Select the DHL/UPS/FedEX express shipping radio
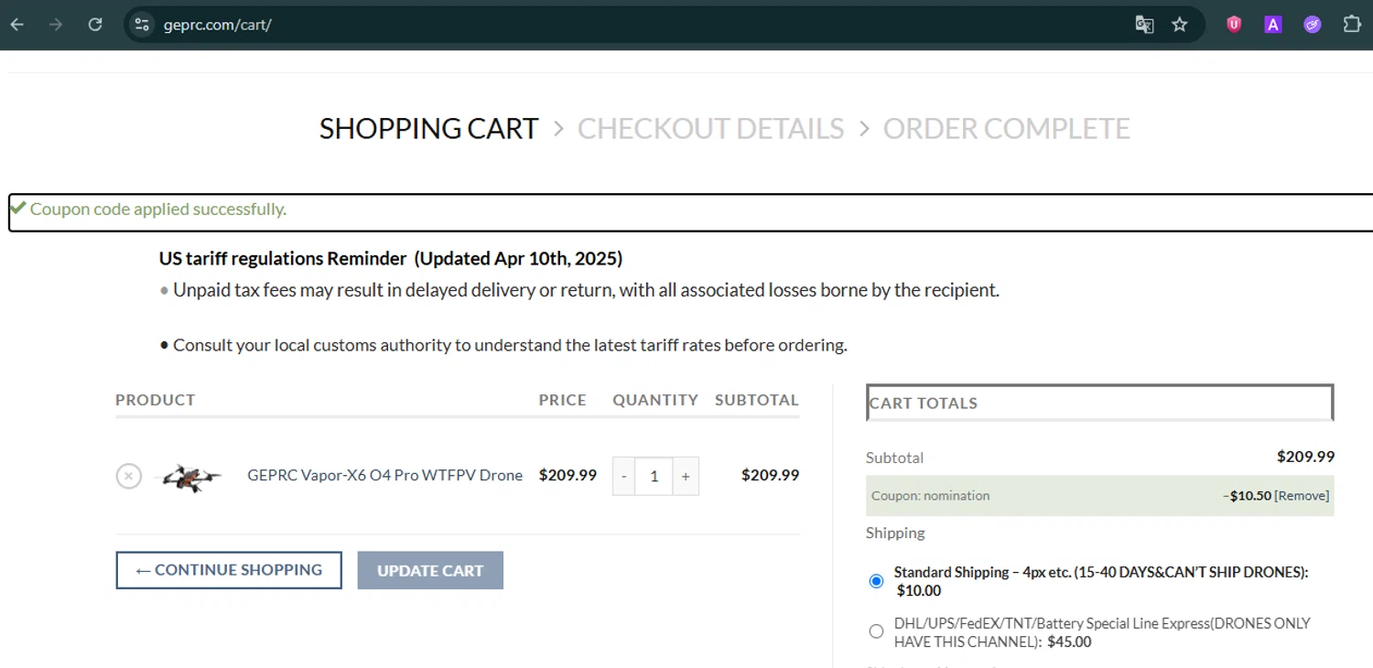Viewport: 1373px width, 668px height. (x=876, y=631)
